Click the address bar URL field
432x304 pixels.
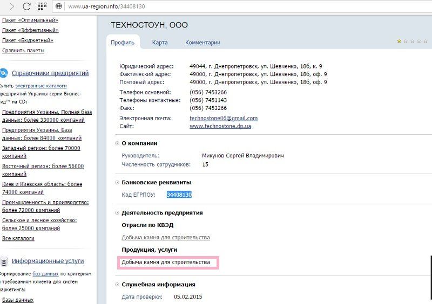(x=216, y=8)
